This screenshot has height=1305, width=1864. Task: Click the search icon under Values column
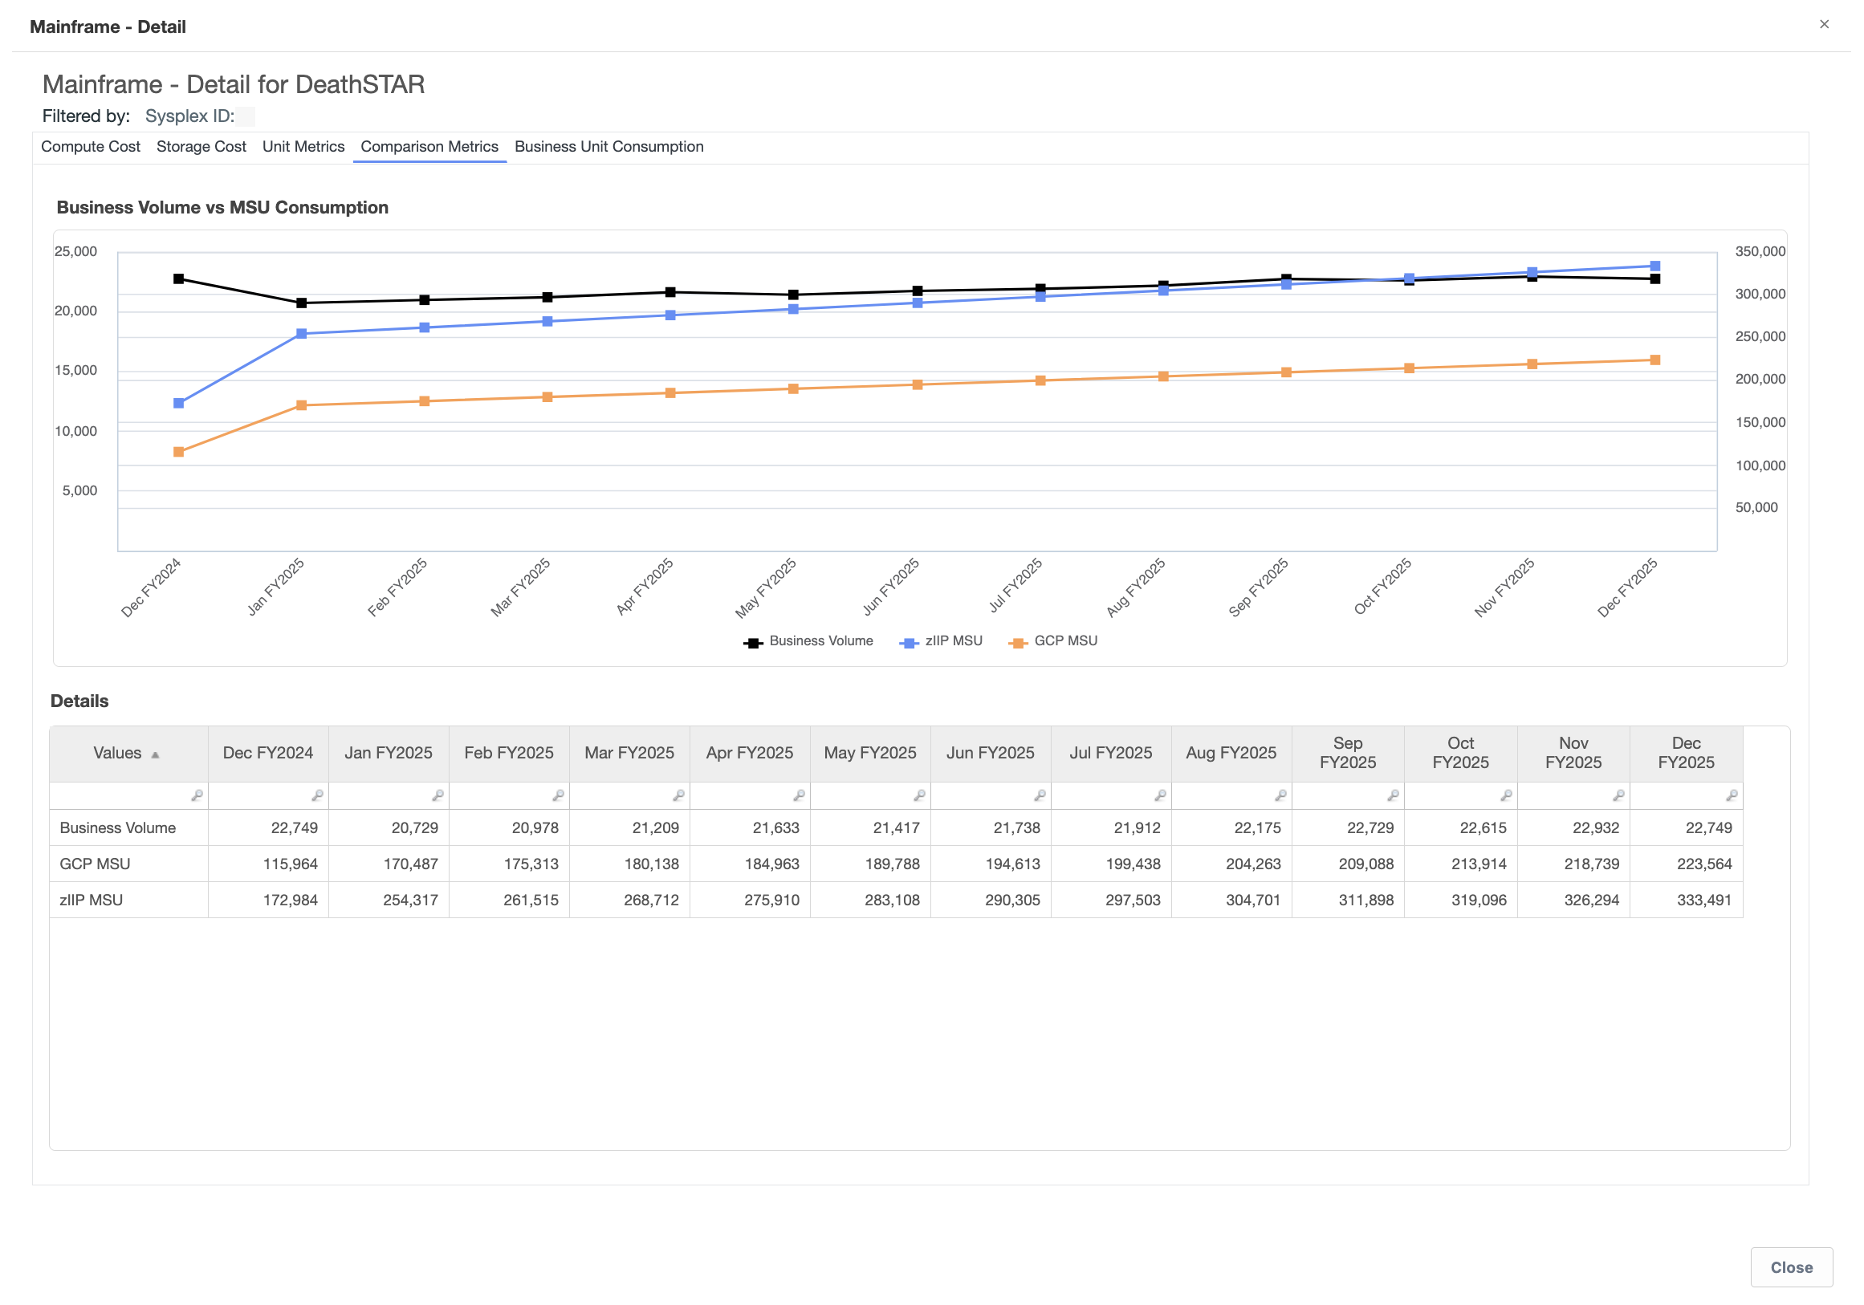(197, 796)
